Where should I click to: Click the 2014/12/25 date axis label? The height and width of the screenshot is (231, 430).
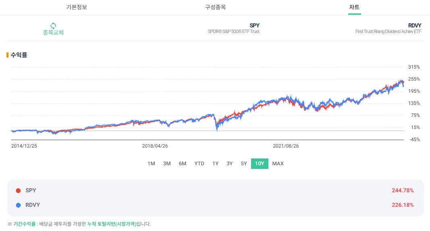point(24,146)
